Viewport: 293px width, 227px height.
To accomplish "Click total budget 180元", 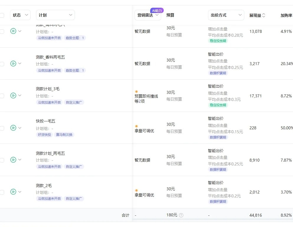I will (172, 215).
